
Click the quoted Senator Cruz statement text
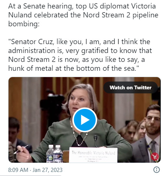coord(80,55)
